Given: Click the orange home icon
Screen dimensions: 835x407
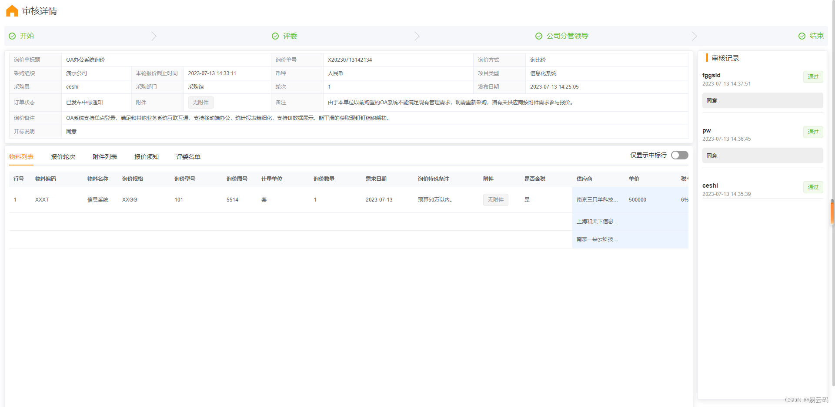Looking at the screenshot, I should click(x=12, y=11).
